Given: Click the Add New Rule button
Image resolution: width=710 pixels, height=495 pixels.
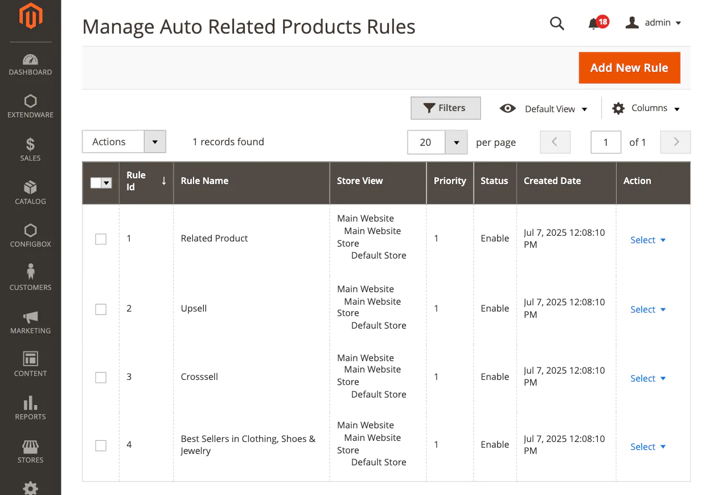Looking at the screenshot, I should point(629,68).
